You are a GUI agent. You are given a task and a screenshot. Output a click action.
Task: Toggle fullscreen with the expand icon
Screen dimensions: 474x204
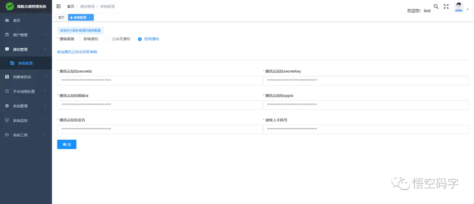click(446, 6)
